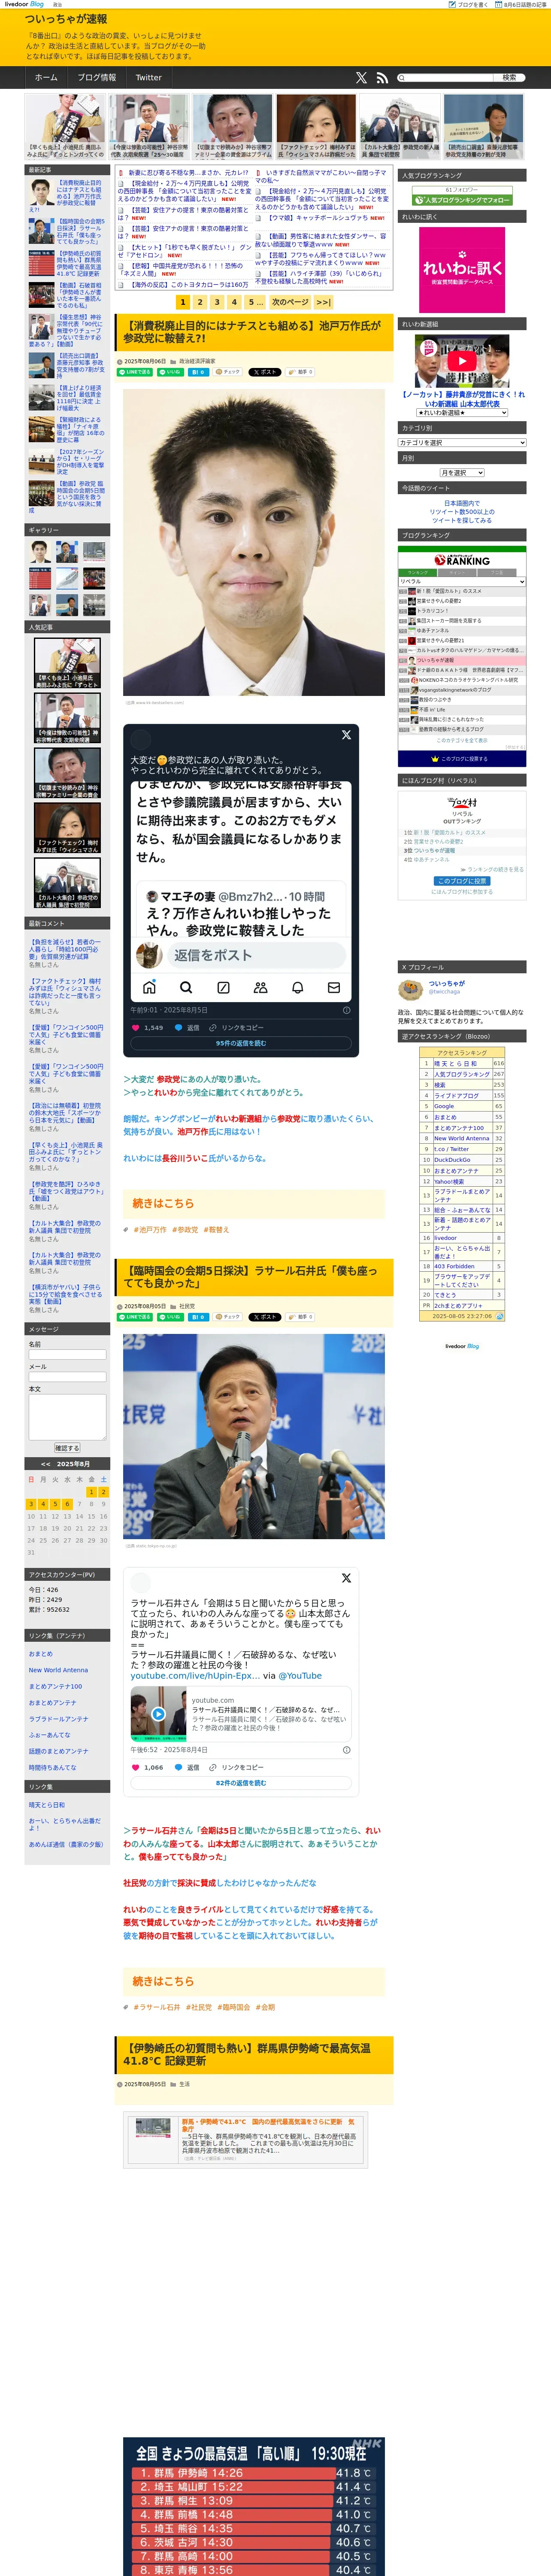Open info icon on the Ishii tweet embed

tap(347, 1750)
